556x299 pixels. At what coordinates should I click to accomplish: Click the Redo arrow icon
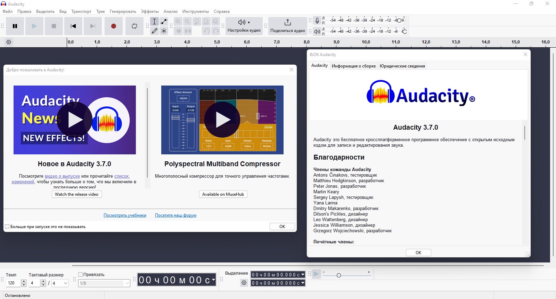216,31
